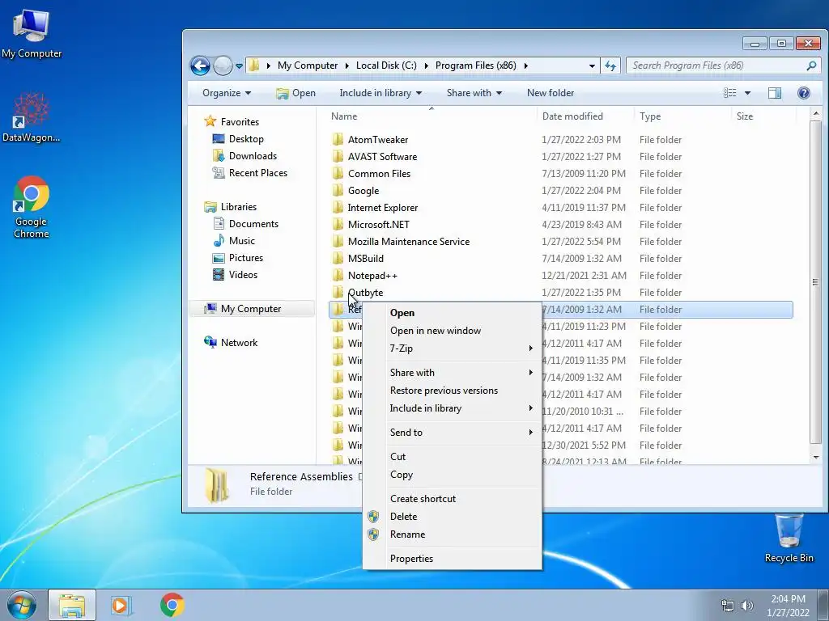Image resolution: width=829 pixels, height=621 pixels.
Task: Open the Help question mark
Action: point(804,93)
